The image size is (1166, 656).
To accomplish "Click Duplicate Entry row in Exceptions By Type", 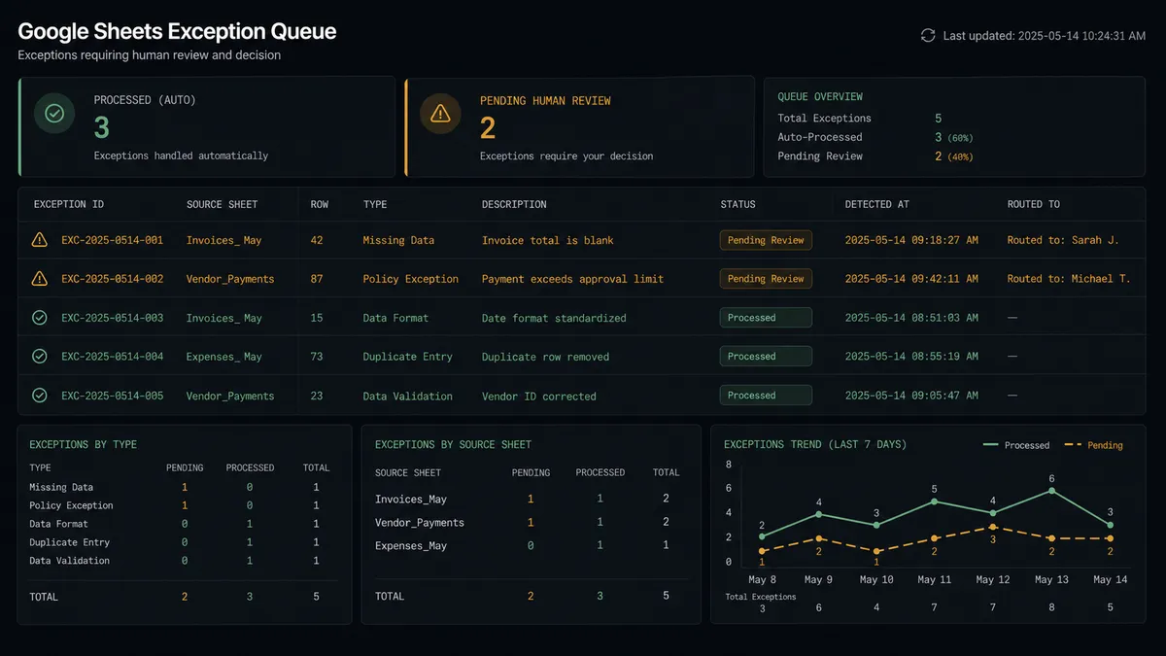I will (184, 542).
